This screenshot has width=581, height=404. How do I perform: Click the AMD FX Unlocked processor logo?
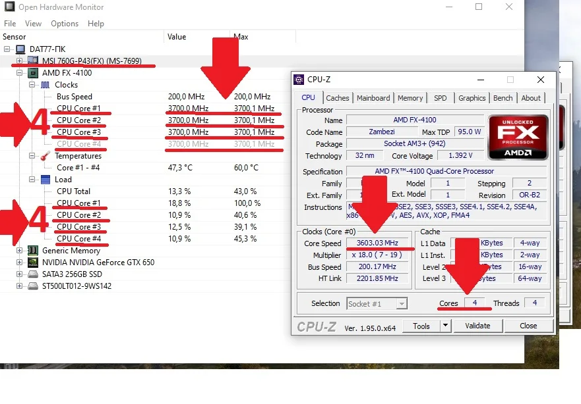[x=518, y=137]
